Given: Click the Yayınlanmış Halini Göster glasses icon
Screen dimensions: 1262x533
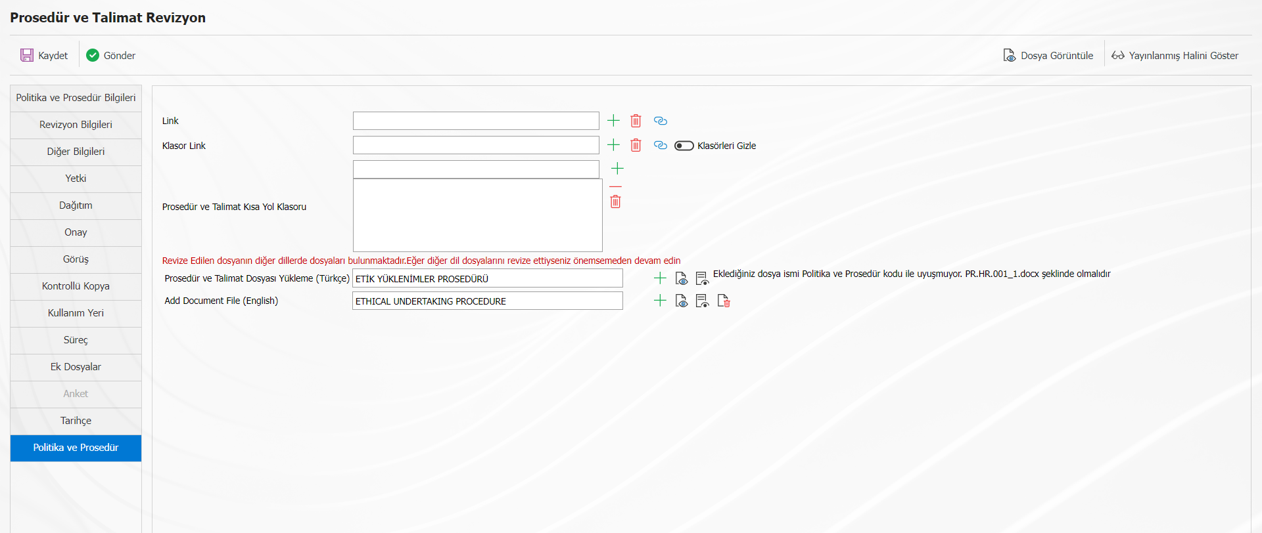Looking at the screenshot, I should 1118,55.
